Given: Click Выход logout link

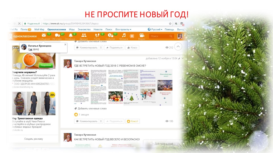Looking at the screenshot, I should [x=181, y=29].
